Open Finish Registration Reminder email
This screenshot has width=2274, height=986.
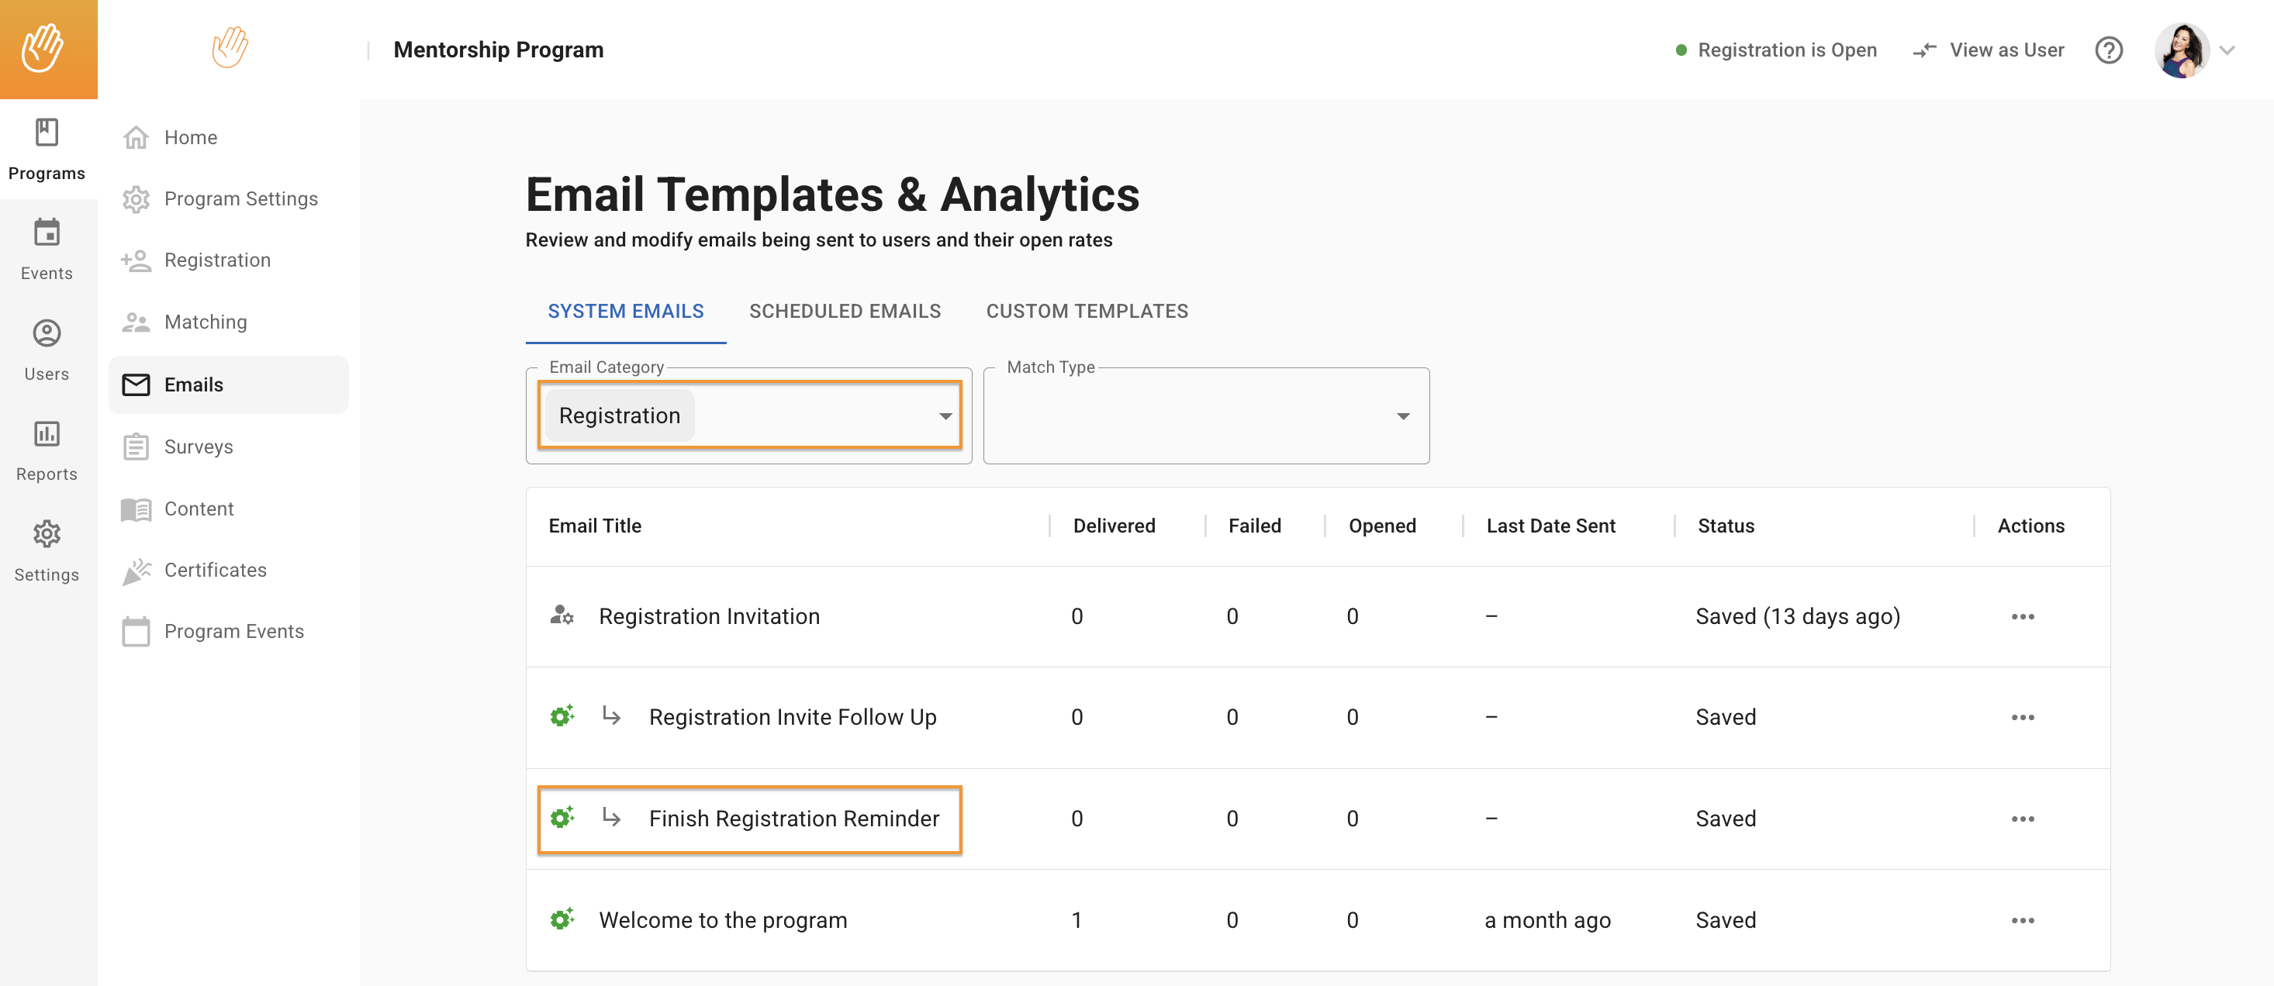pos(793,819)
